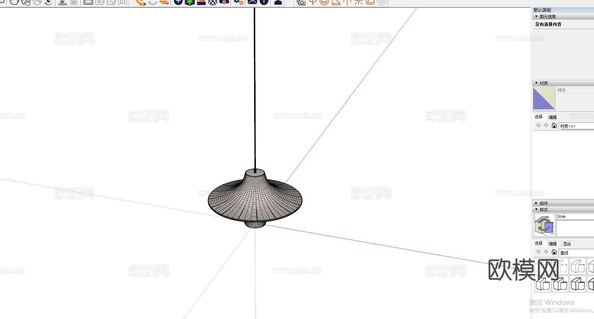Click the dark circle plus icon
594x319 pixels.
point(178,2)
